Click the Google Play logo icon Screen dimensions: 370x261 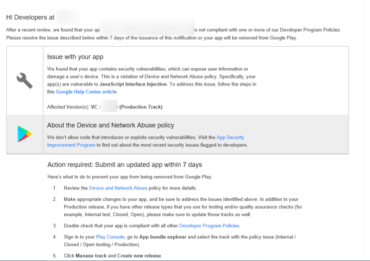point(25,134)
